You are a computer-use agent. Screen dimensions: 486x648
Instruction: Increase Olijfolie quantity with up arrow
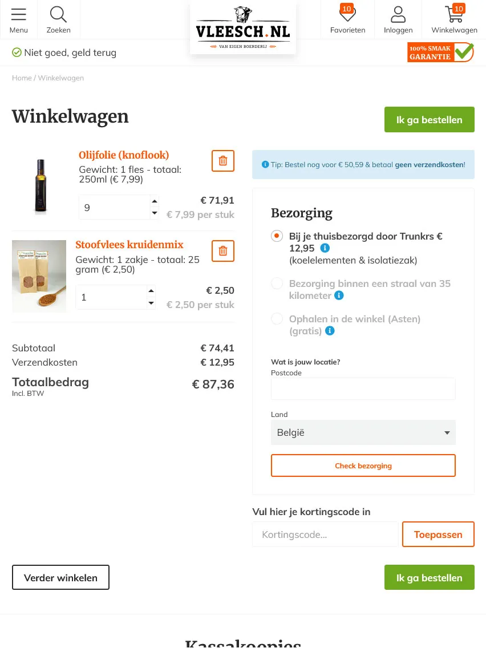coord(154,201)
